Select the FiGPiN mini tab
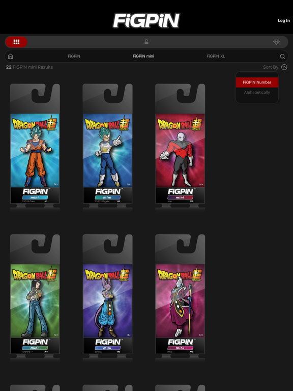Image resolution: width=293 pixels, height=391 pixels. pyautogui.click(x=143, y=57)
